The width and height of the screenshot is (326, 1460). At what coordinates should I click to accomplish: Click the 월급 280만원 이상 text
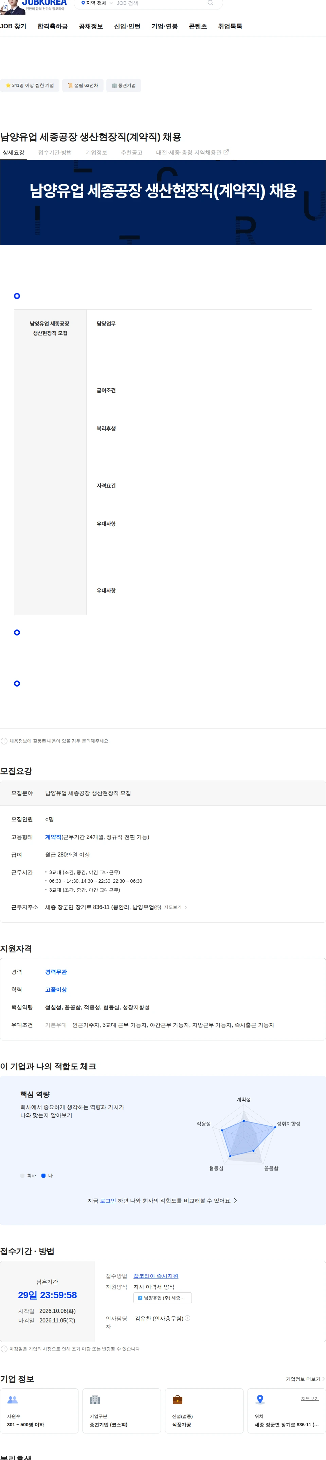67,855
